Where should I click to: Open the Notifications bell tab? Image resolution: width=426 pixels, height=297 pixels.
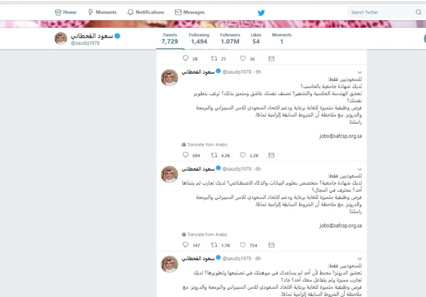pos(146,12)
